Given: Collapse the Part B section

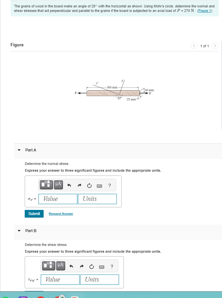Looking at the screenshot, I should click(19, 230).
